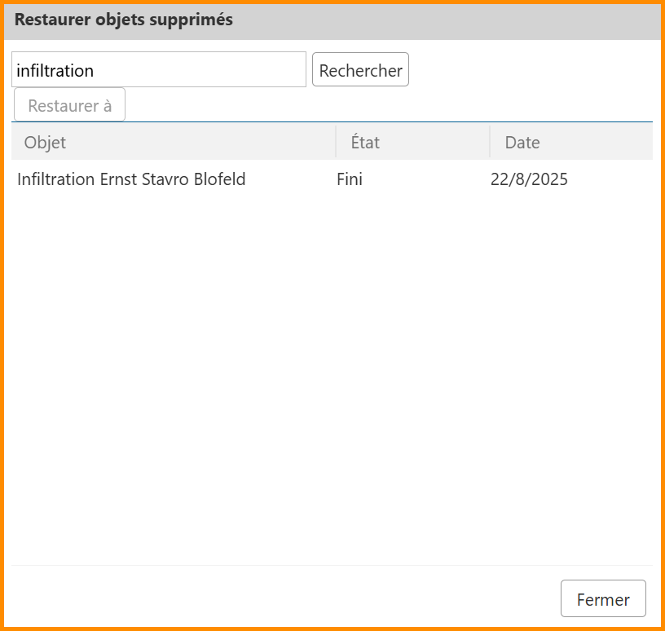This screenshot has height=631, width=665.
Task: Click the divider between Objet and État headers
Action: point(336,142)
